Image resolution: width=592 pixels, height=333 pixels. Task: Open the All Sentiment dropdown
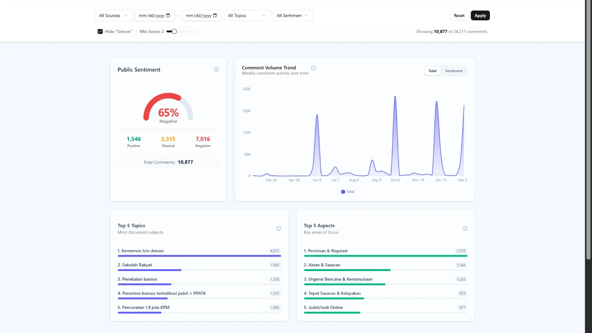point(292,15)
